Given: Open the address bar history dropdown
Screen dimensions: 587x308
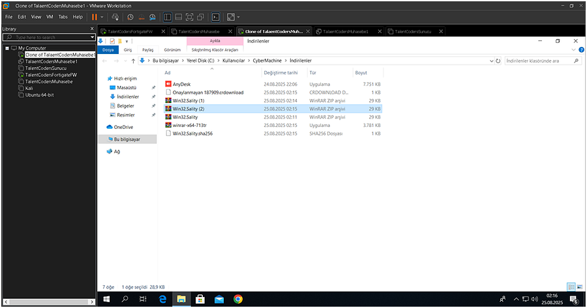Looking at the screenshot, I should (x=491, y=61).
